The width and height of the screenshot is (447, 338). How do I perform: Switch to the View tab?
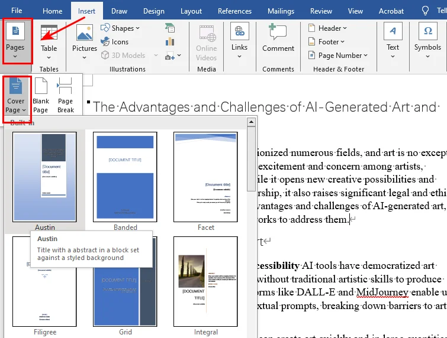(355, 11)
